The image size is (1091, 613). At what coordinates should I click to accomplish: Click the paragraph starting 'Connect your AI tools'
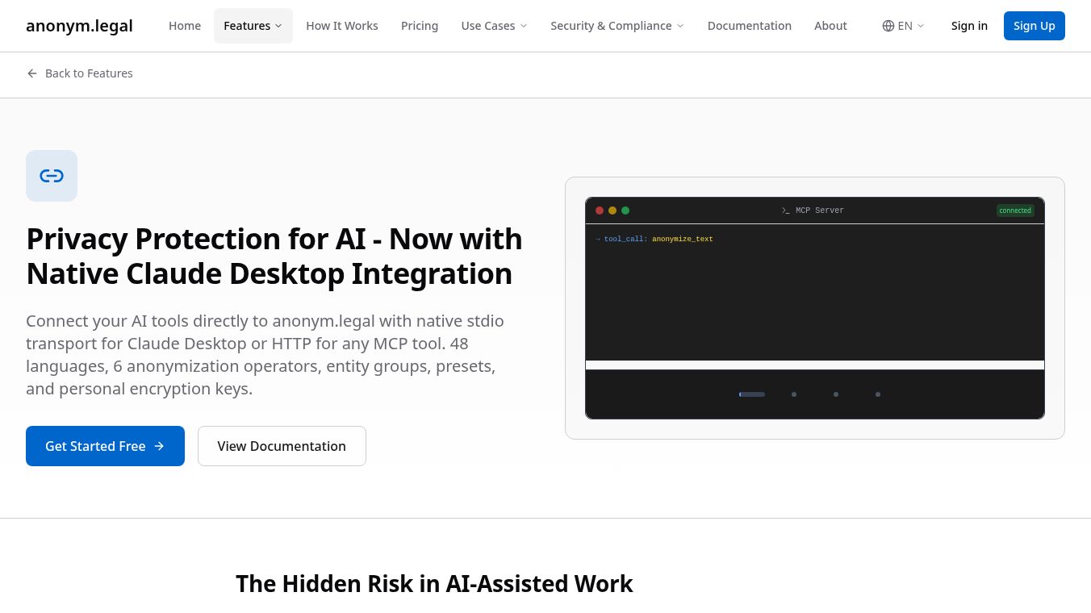click(x=265, y=355)
